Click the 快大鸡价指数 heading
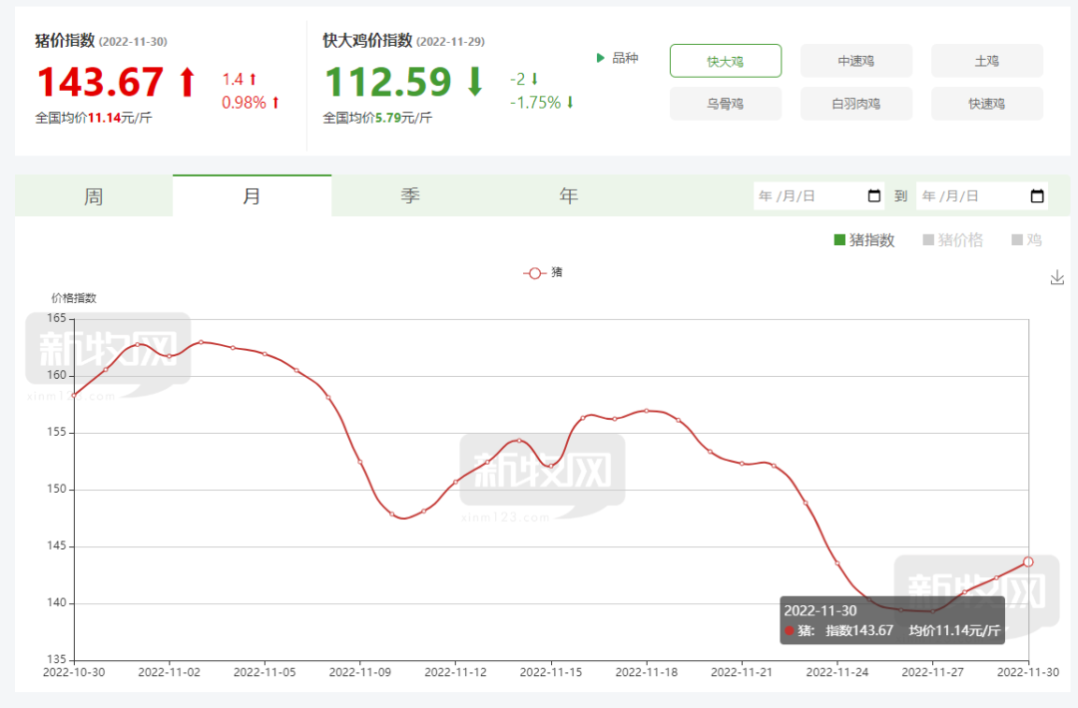 tap(367, 41)
